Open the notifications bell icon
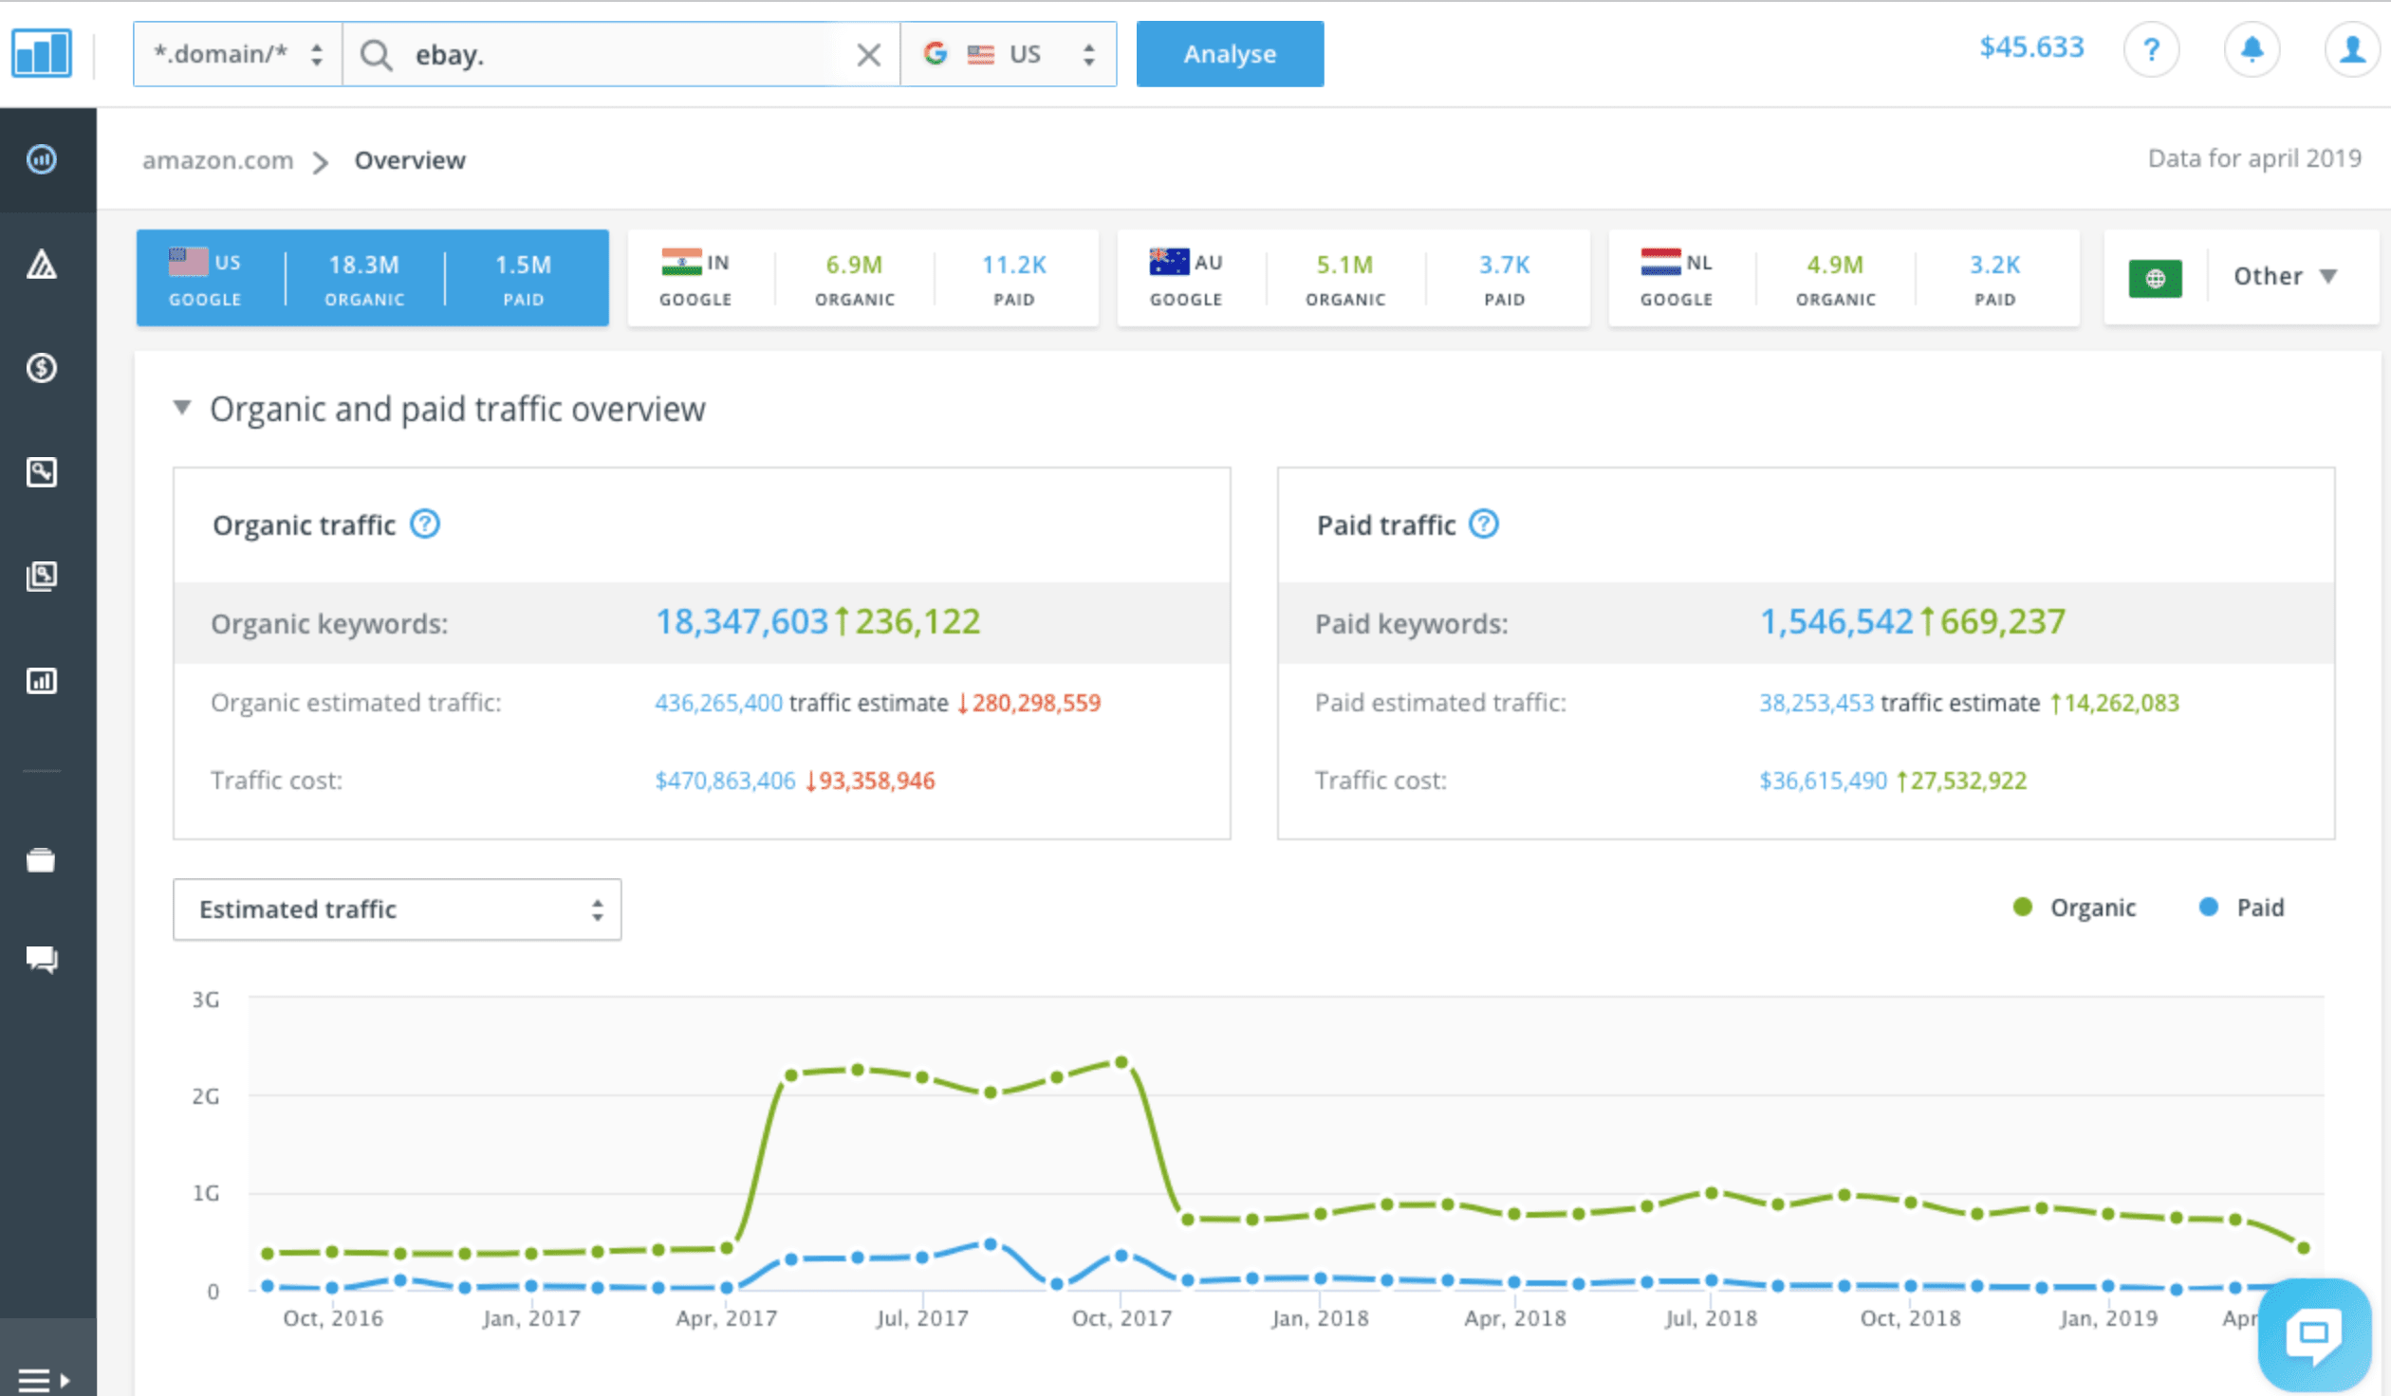This screenshot has height=1396, width=2391. (x=2252, y=49)
